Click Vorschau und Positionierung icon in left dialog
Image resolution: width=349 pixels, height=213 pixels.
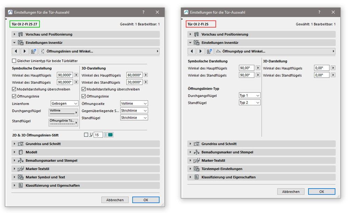21,34
